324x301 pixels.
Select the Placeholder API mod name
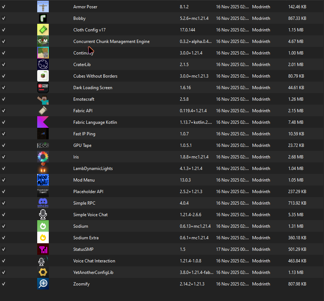(x=88, y=192)
